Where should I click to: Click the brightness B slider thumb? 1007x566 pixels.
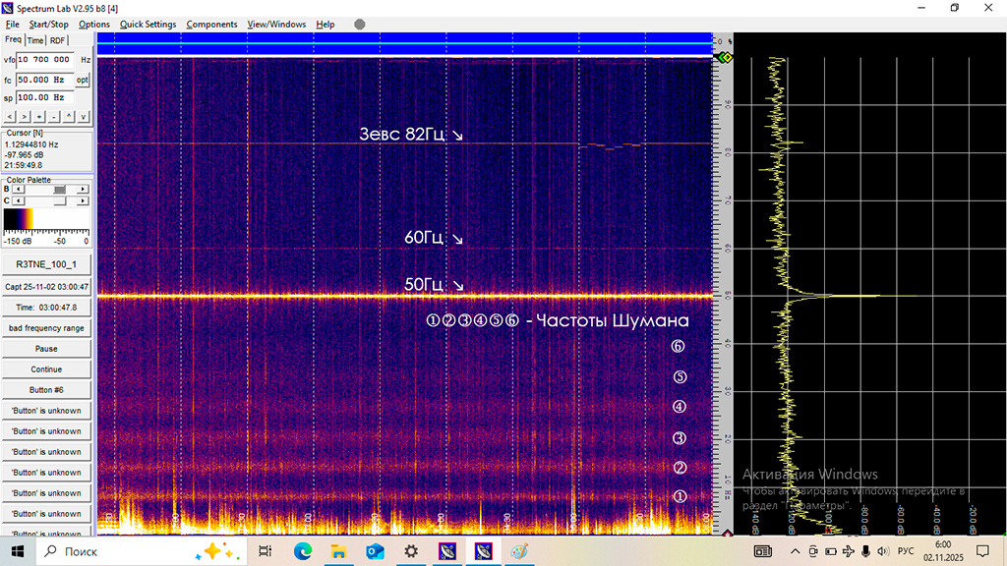pos(60,189)
